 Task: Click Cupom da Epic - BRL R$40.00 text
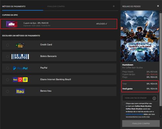pyautogui.click(x=36, y=23)
